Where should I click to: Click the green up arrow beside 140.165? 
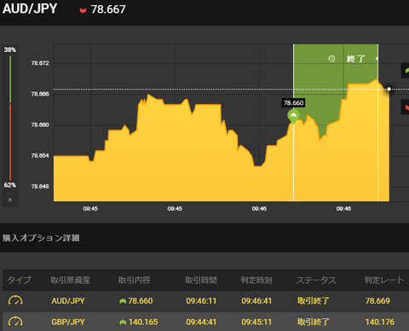click(x=123, y=322)
